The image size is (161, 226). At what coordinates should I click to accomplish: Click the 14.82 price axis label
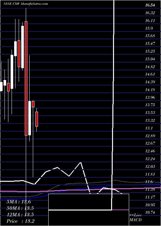pyautogui.click(x=150, y=67)
